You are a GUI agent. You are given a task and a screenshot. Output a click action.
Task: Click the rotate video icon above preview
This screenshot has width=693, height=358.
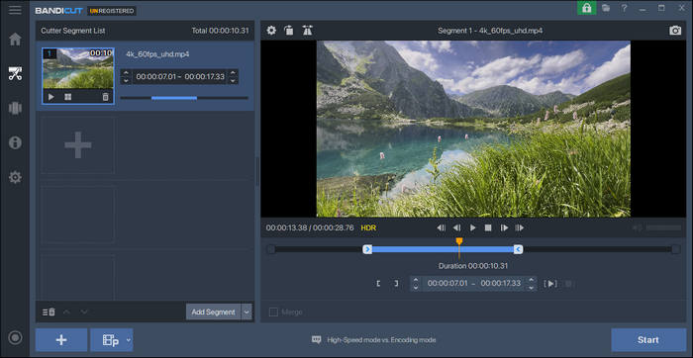coord(289,31)
